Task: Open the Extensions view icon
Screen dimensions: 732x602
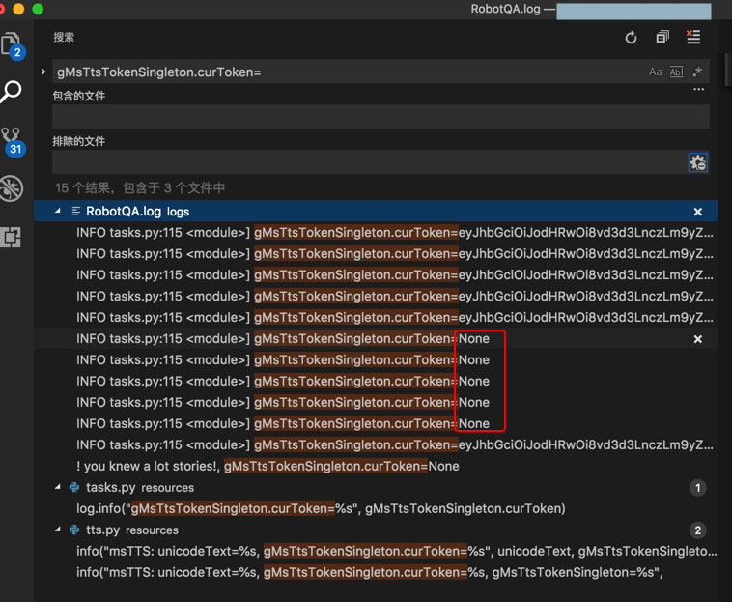Action: click(12, 237)
